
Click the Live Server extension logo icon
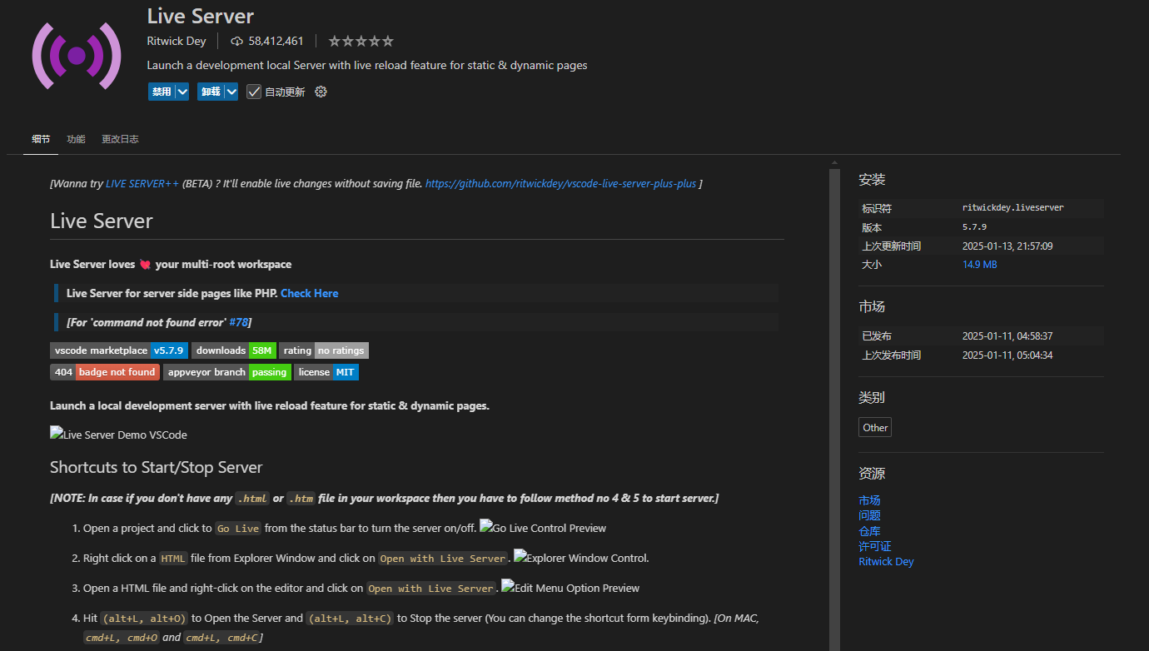point(77,56)
